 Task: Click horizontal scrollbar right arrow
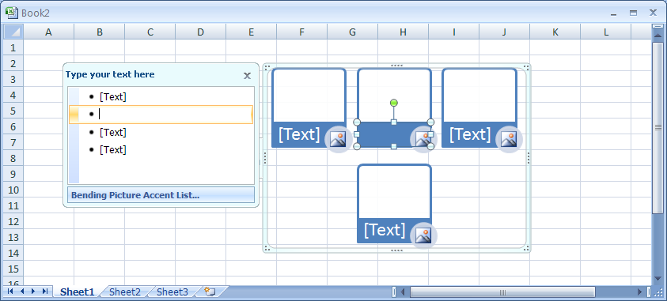coord(640,292)
